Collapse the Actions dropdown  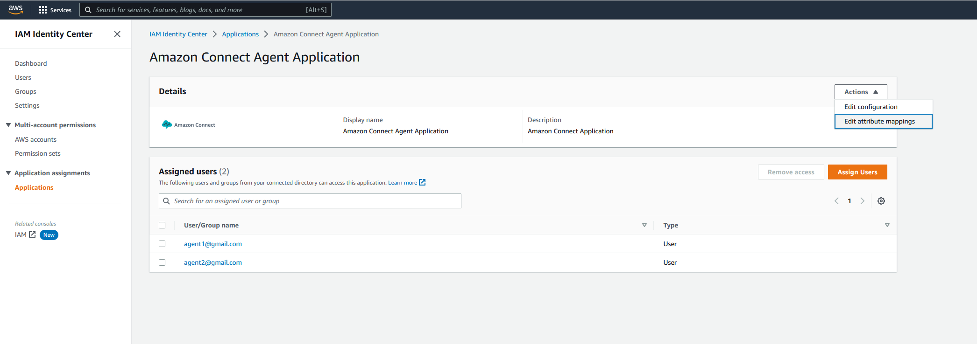tap(861, 92)
